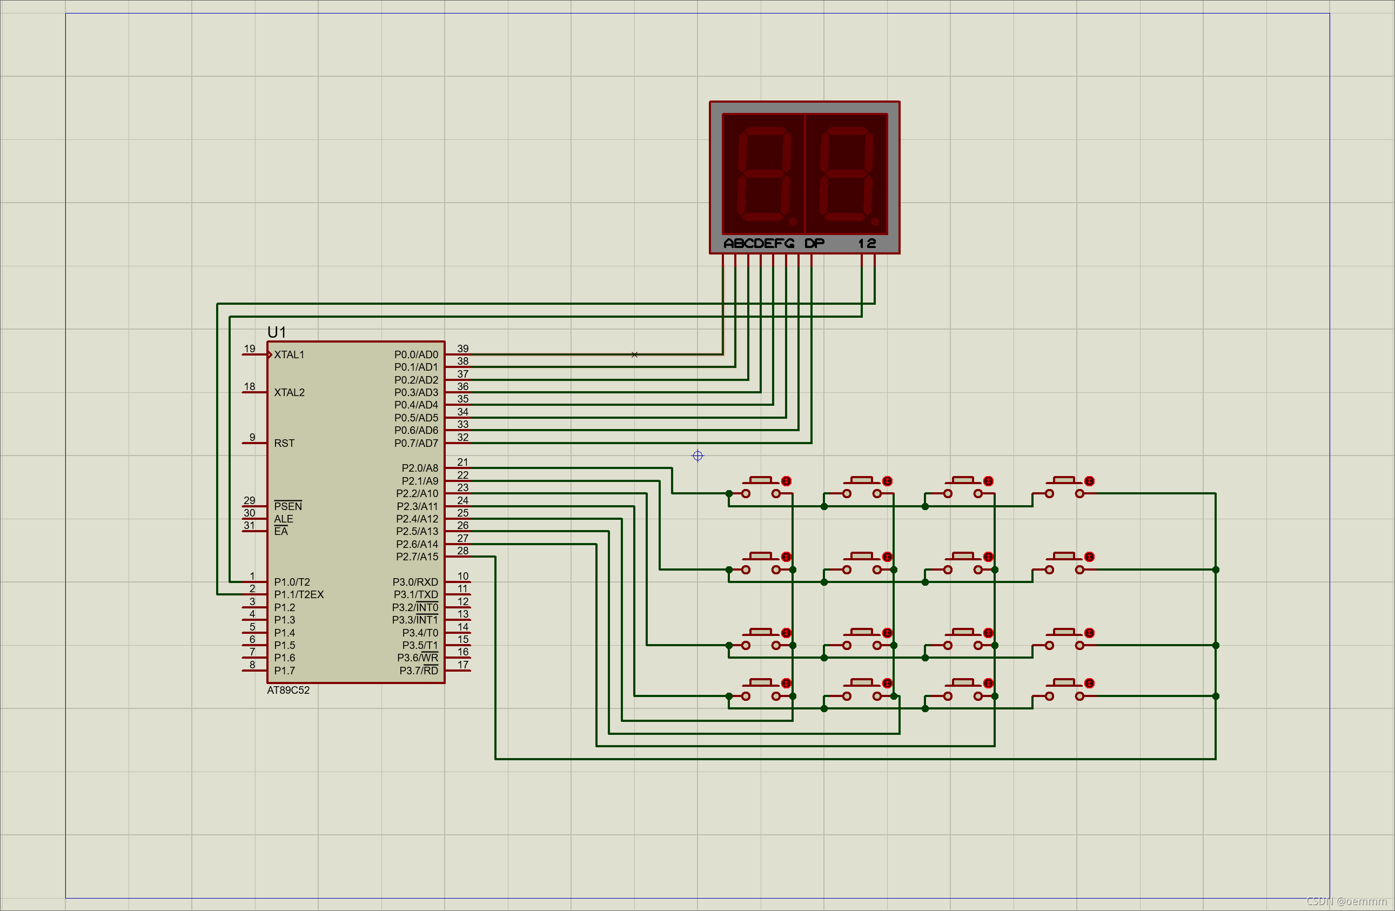Click the P1.7 pin numbered 8

[253, 671]
